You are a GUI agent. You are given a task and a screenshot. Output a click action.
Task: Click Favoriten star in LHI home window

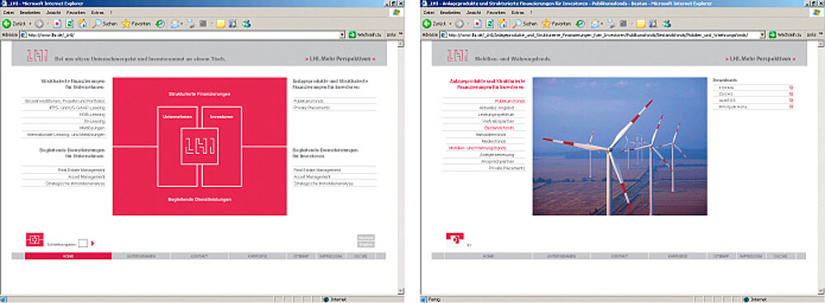(125, 24)
